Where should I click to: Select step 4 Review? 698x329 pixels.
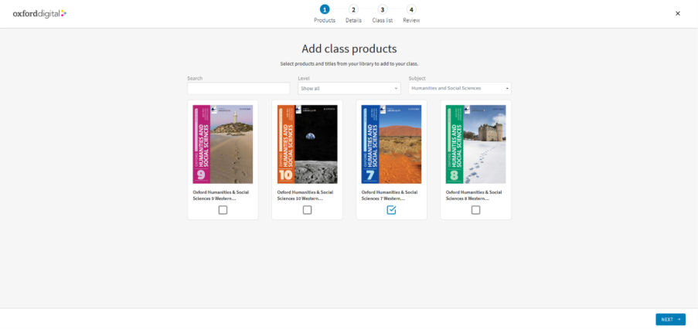click(411, 9)
